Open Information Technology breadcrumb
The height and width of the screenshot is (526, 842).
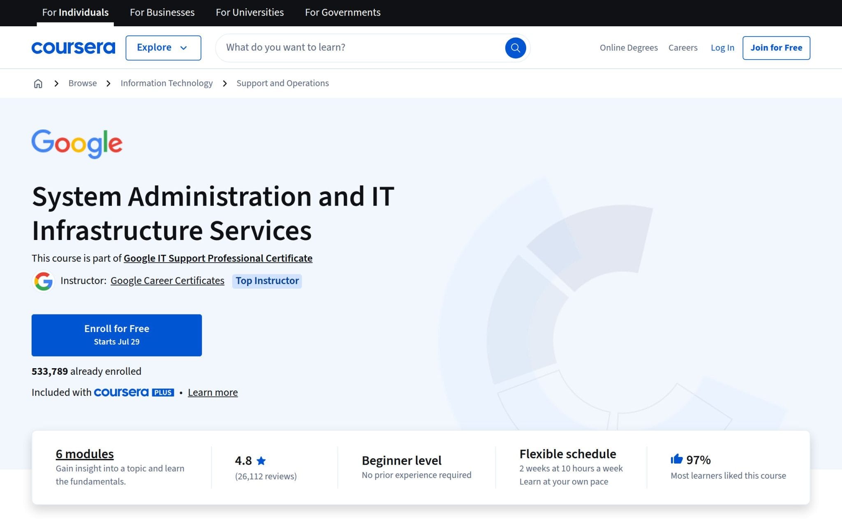point(167,83)
